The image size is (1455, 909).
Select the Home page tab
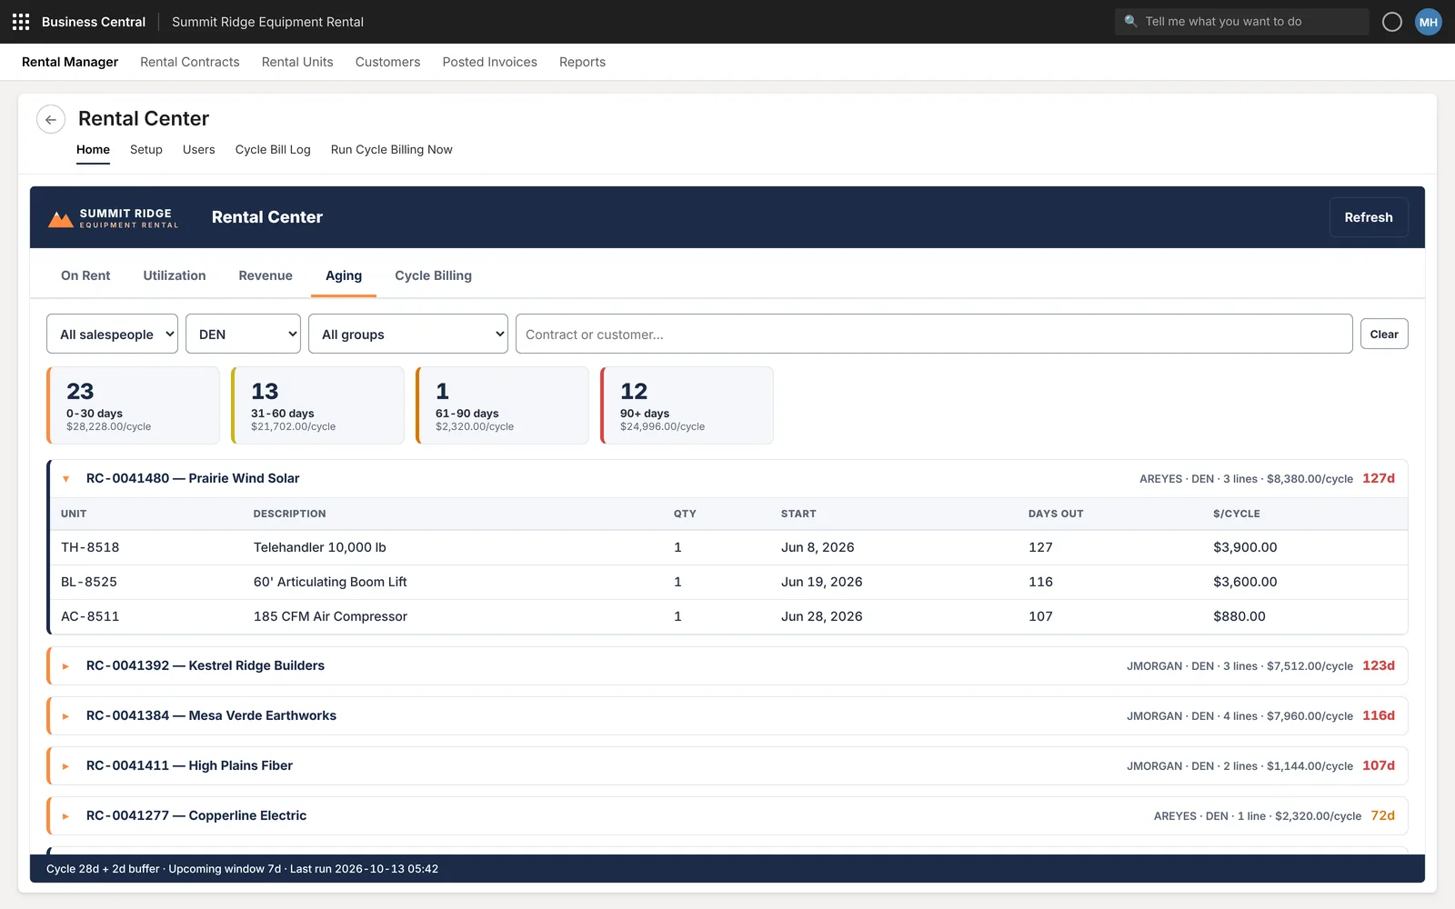click(x=93, y=150)
